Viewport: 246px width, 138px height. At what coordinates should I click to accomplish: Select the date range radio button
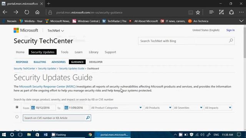(17, 107)
